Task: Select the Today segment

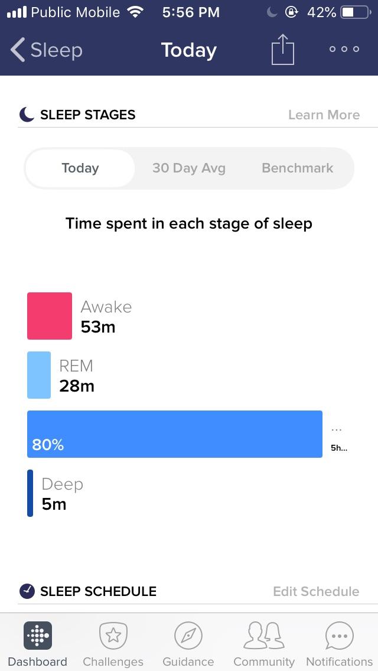Action: [80, 168]
